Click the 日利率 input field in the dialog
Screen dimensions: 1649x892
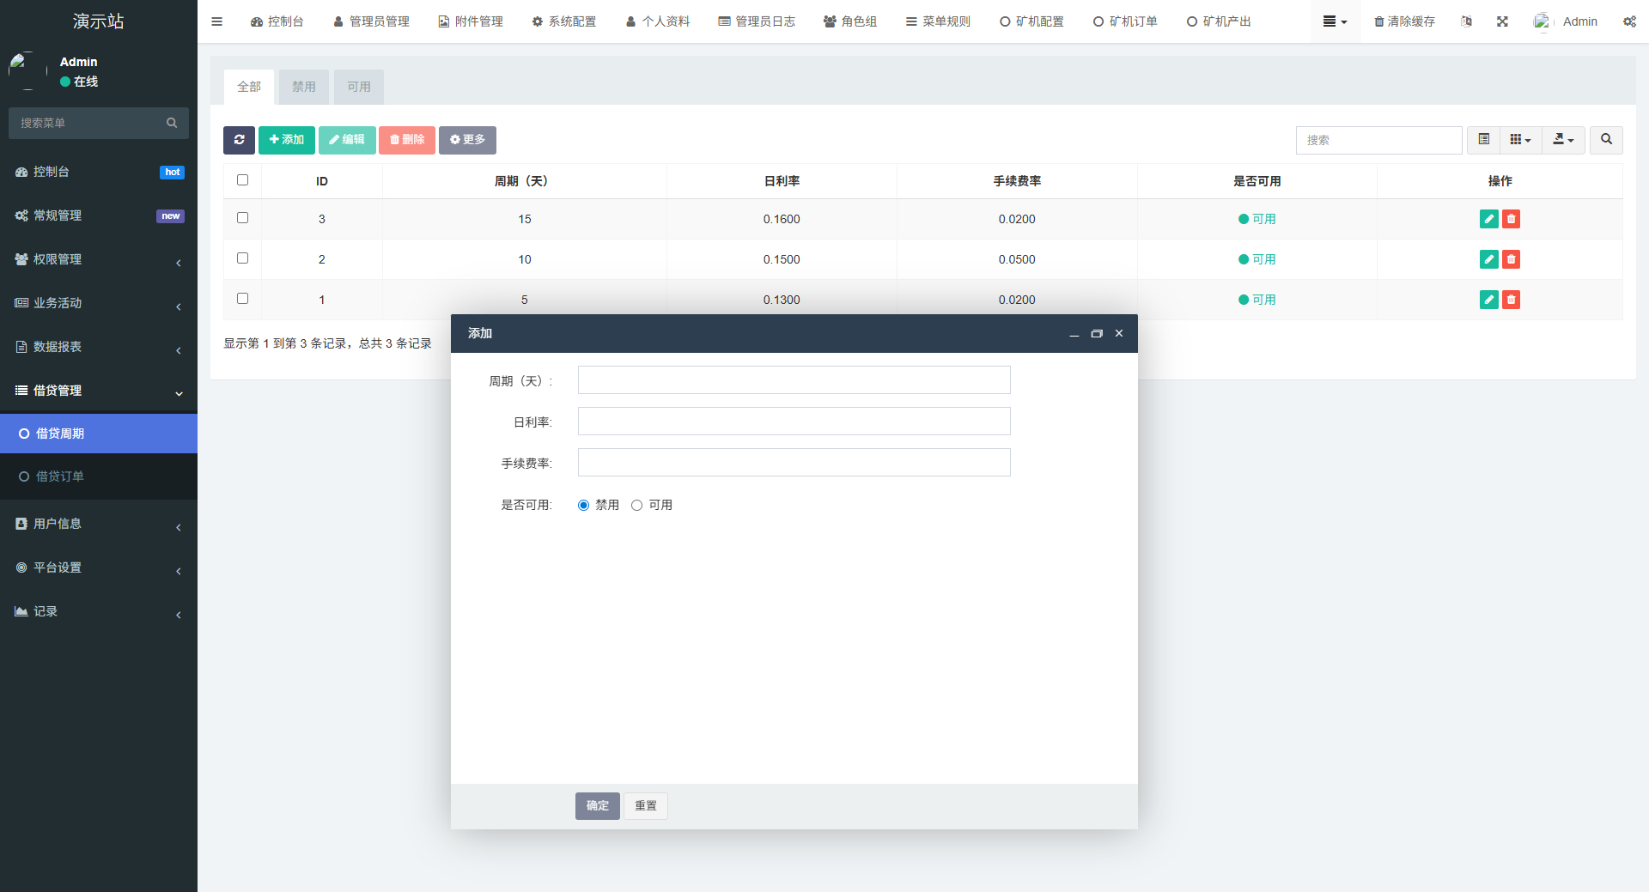point(793,421)
